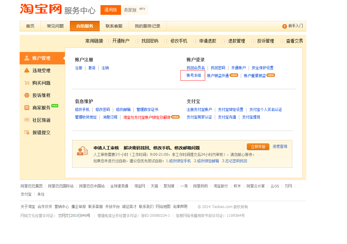Click the 修改邮箱 link

pyautogui.click(x=123, y=109)
